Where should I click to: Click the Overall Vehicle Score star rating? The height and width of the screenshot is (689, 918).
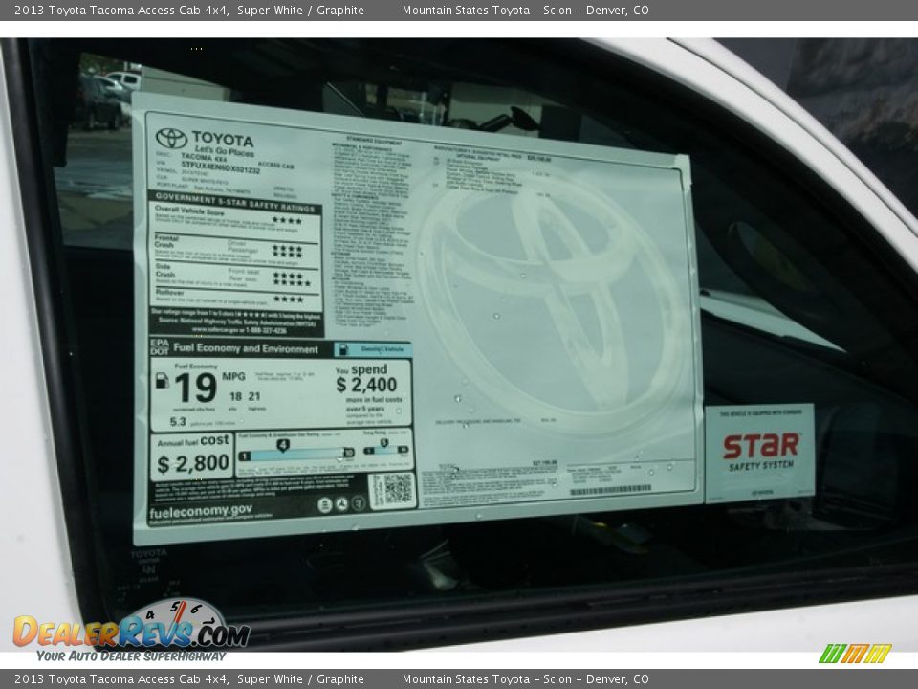[x=288, y=220]
